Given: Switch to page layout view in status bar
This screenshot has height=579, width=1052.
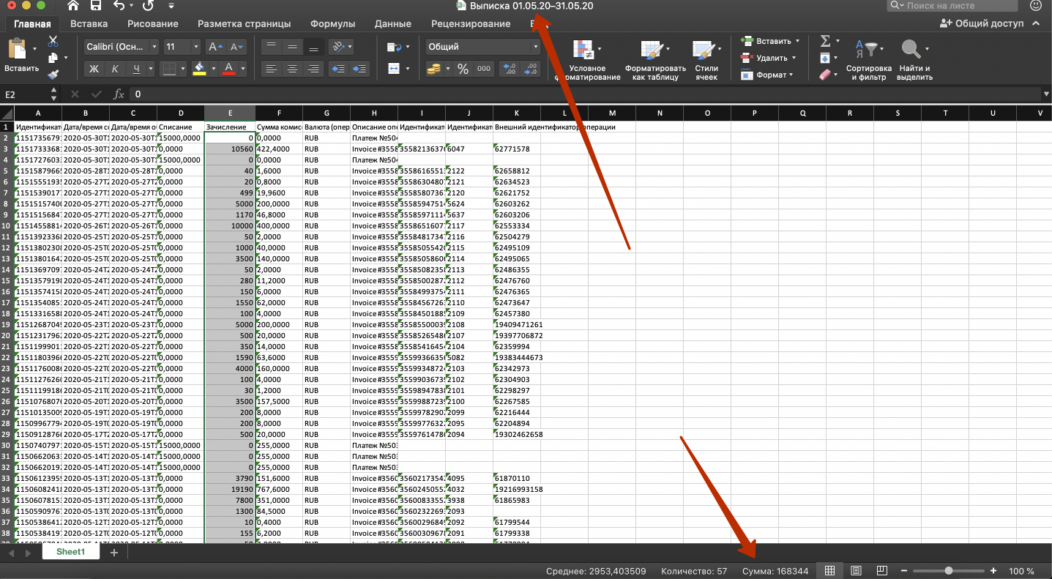Looking at the screenshot, I should point(856,571).
